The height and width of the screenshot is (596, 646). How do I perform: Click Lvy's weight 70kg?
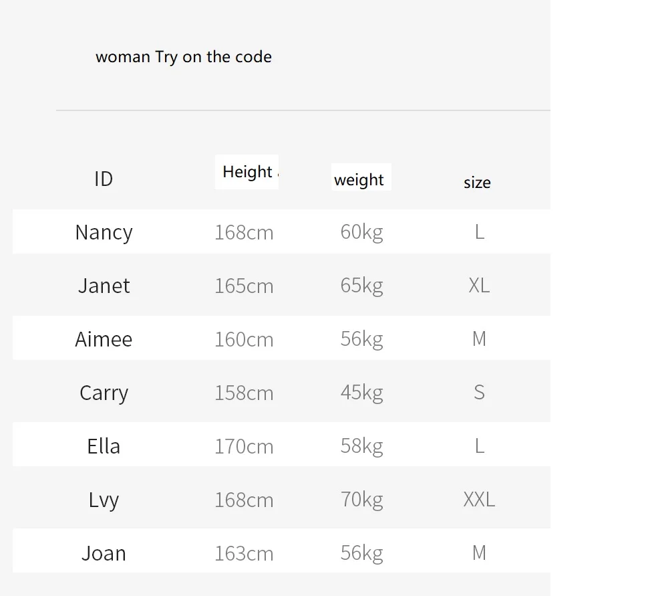(x=361, y=500)
